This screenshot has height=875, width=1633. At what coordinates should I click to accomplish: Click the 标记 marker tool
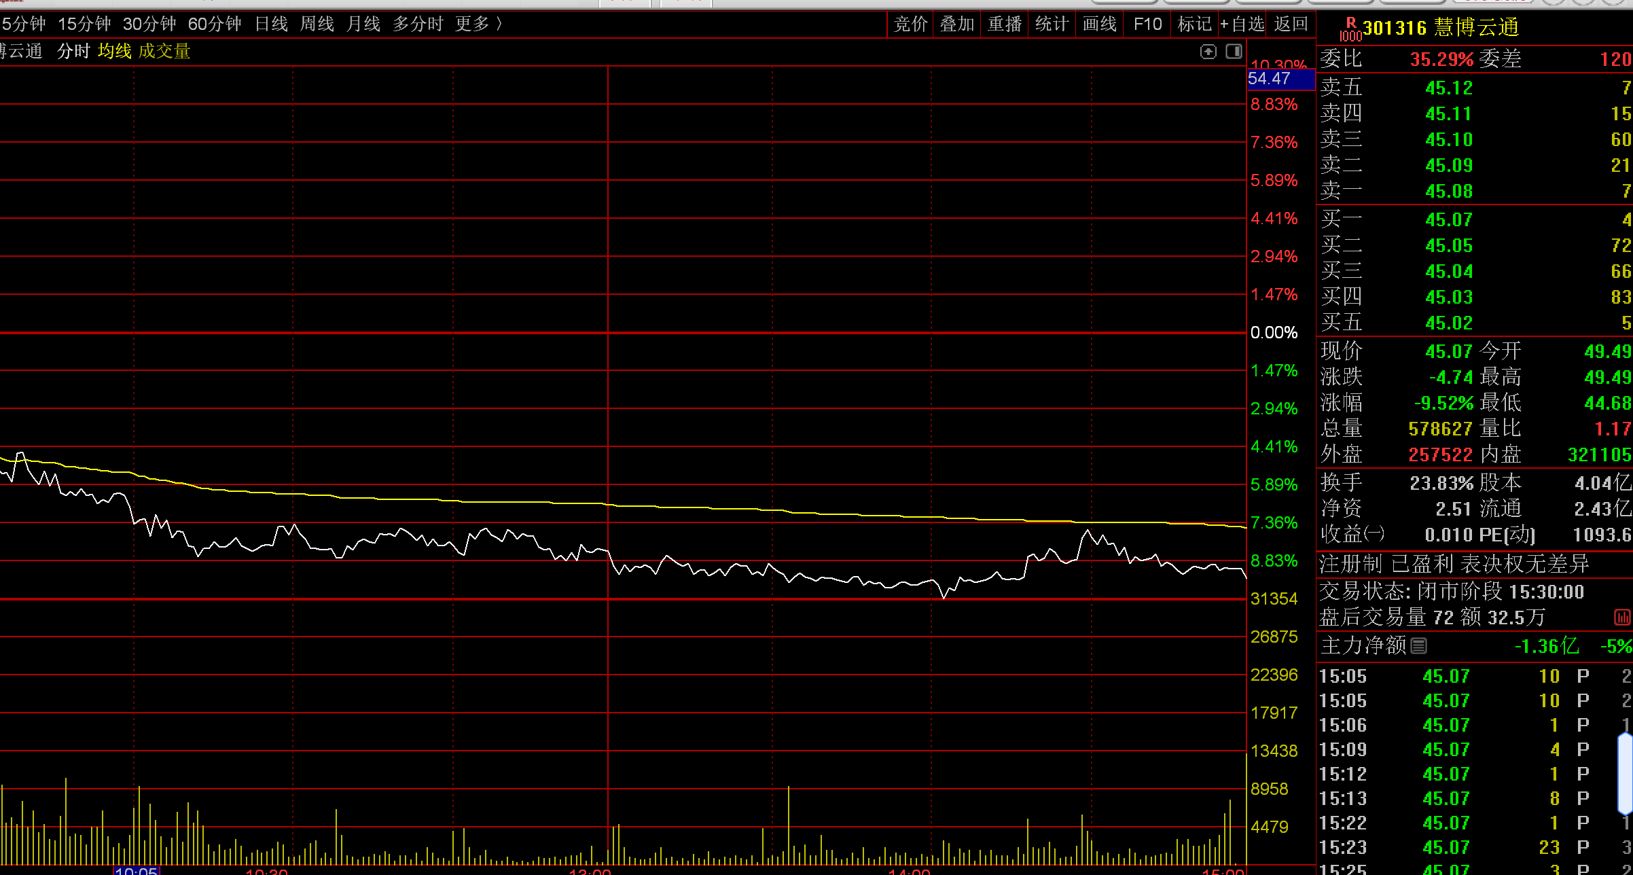(1194, 24)
